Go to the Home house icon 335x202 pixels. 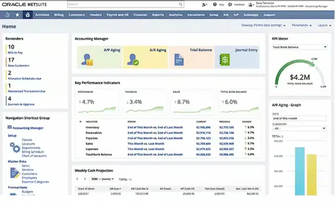click(x=28, y=15)
